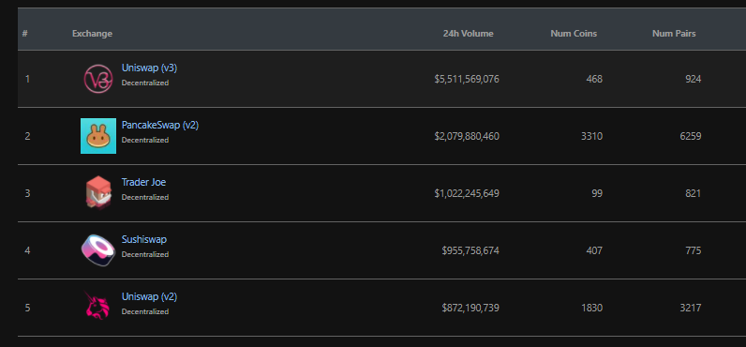Sort by the 24h Volume column header
Screen dimensions: 746x347
point(469,34)
